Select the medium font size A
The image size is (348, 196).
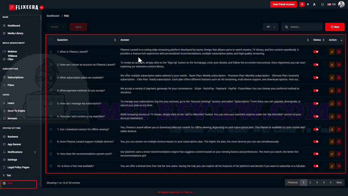(x=308, y=4)
